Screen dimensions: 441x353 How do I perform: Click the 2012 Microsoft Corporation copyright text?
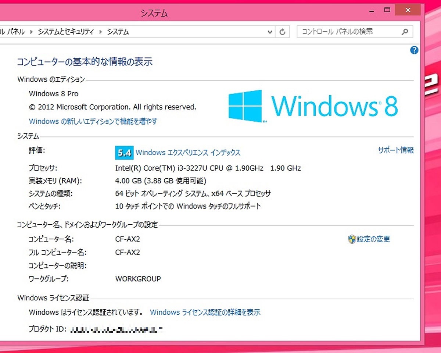coord(112,107)
